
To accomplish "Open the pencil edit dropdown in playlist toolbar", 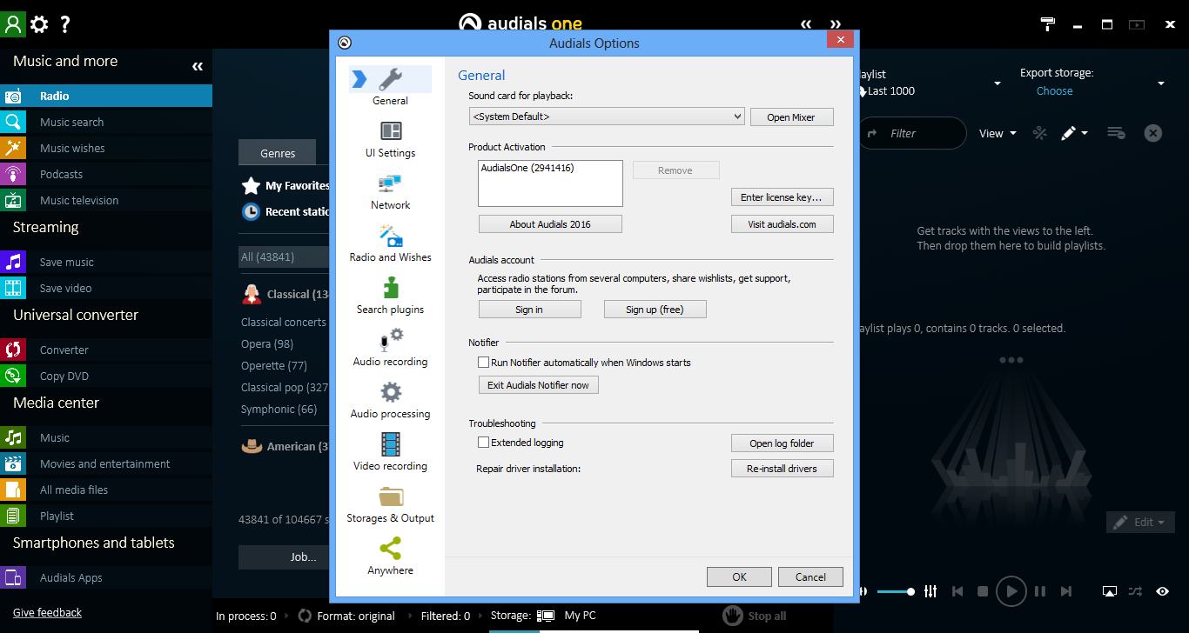I will [1074, 133].
